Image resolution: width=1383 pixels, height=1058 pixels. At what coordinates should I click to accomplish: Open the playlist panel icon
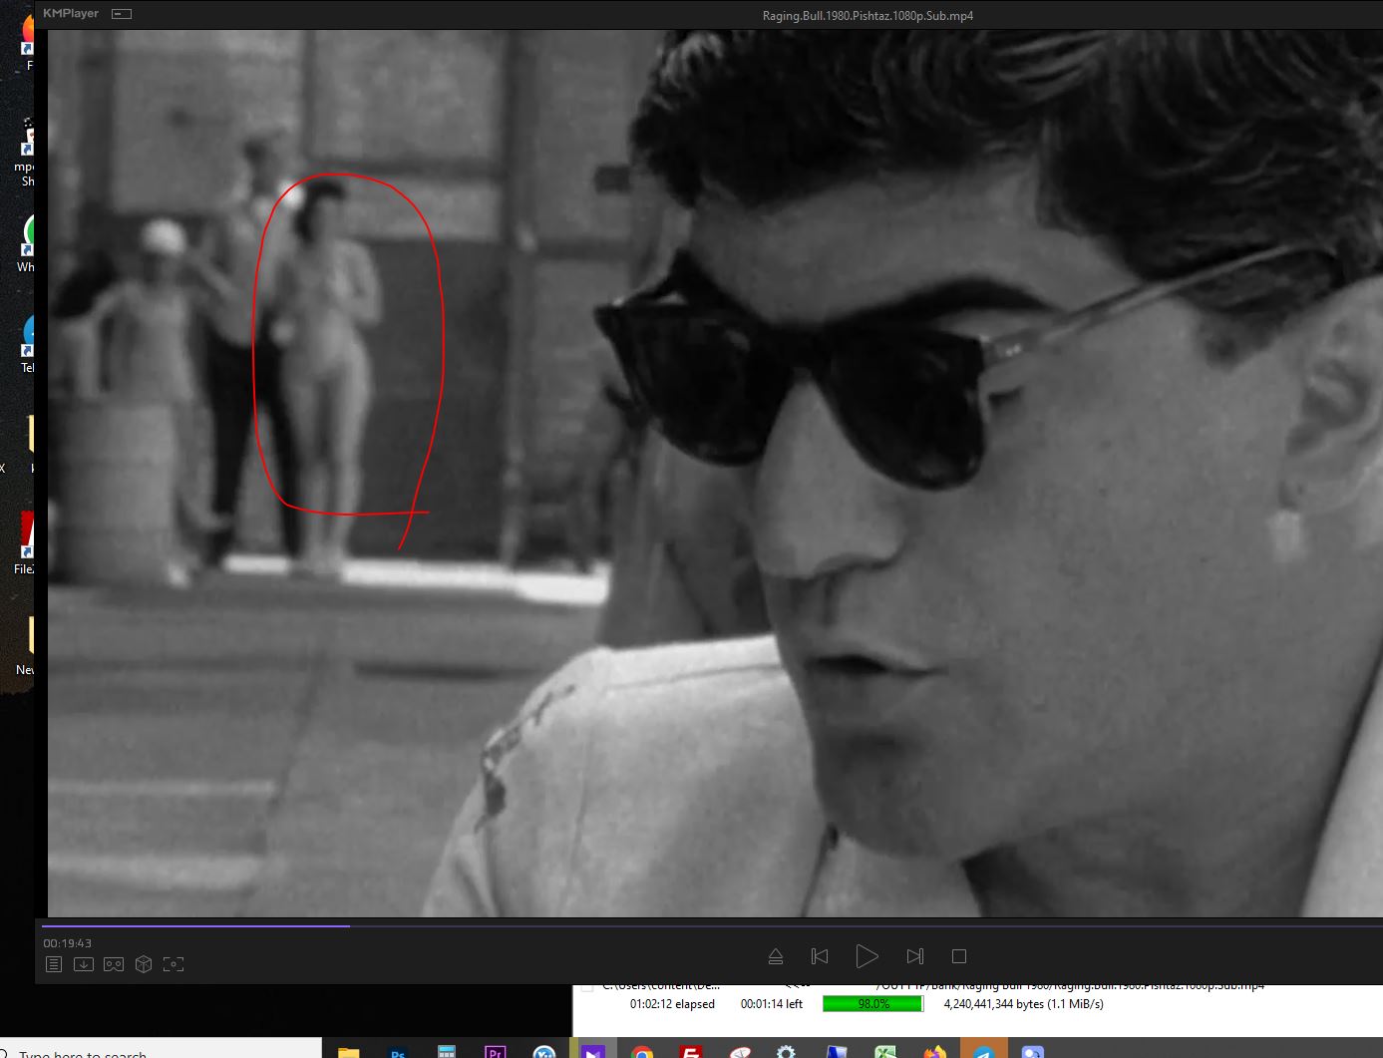click(54, 964)
